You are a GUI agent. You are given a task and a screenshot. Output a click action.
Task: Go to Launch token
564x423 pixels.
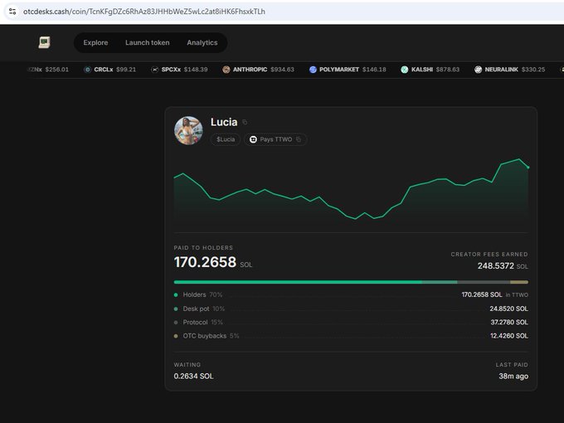click(x=147, y=42)
